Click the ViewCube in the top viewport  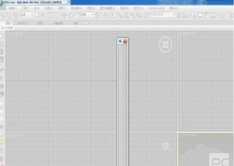pos(165,45)
